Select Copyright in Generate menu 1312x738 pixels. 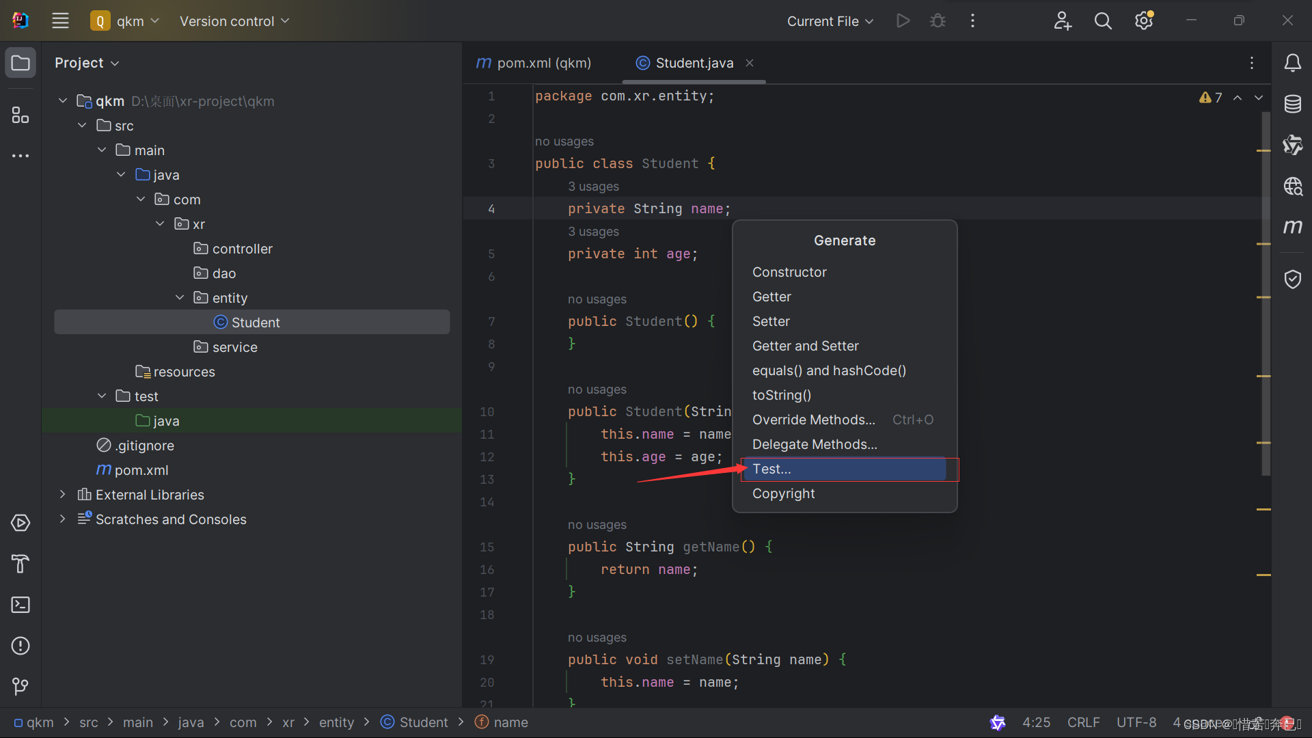[x=845, y=493]
